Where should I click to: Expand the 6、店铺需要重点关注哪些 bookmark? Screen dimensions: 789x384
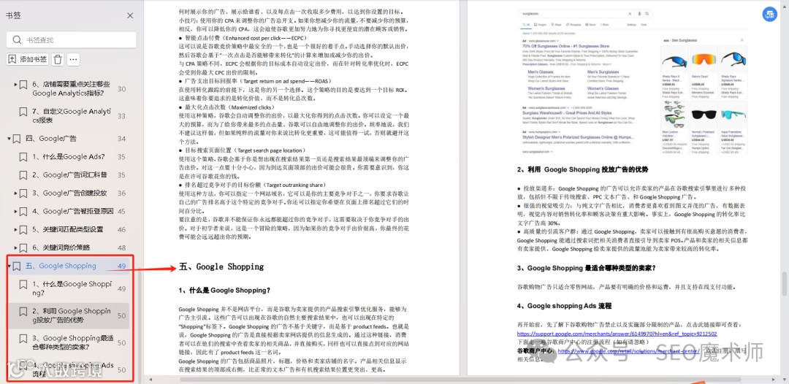tap(15, 85)
